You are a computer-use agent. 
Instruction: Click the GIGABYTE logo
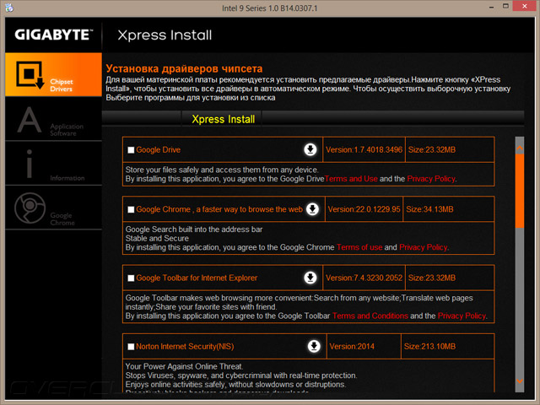point(54,35)
